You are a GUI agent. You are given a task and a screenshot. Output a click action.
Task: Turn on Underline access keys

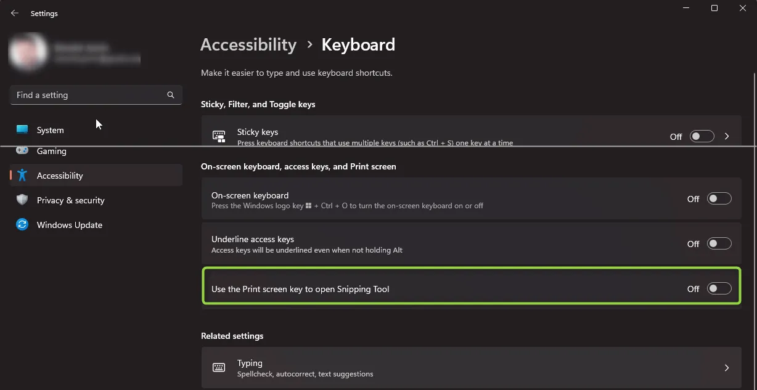pyautogui.click(x=719, y=243)
